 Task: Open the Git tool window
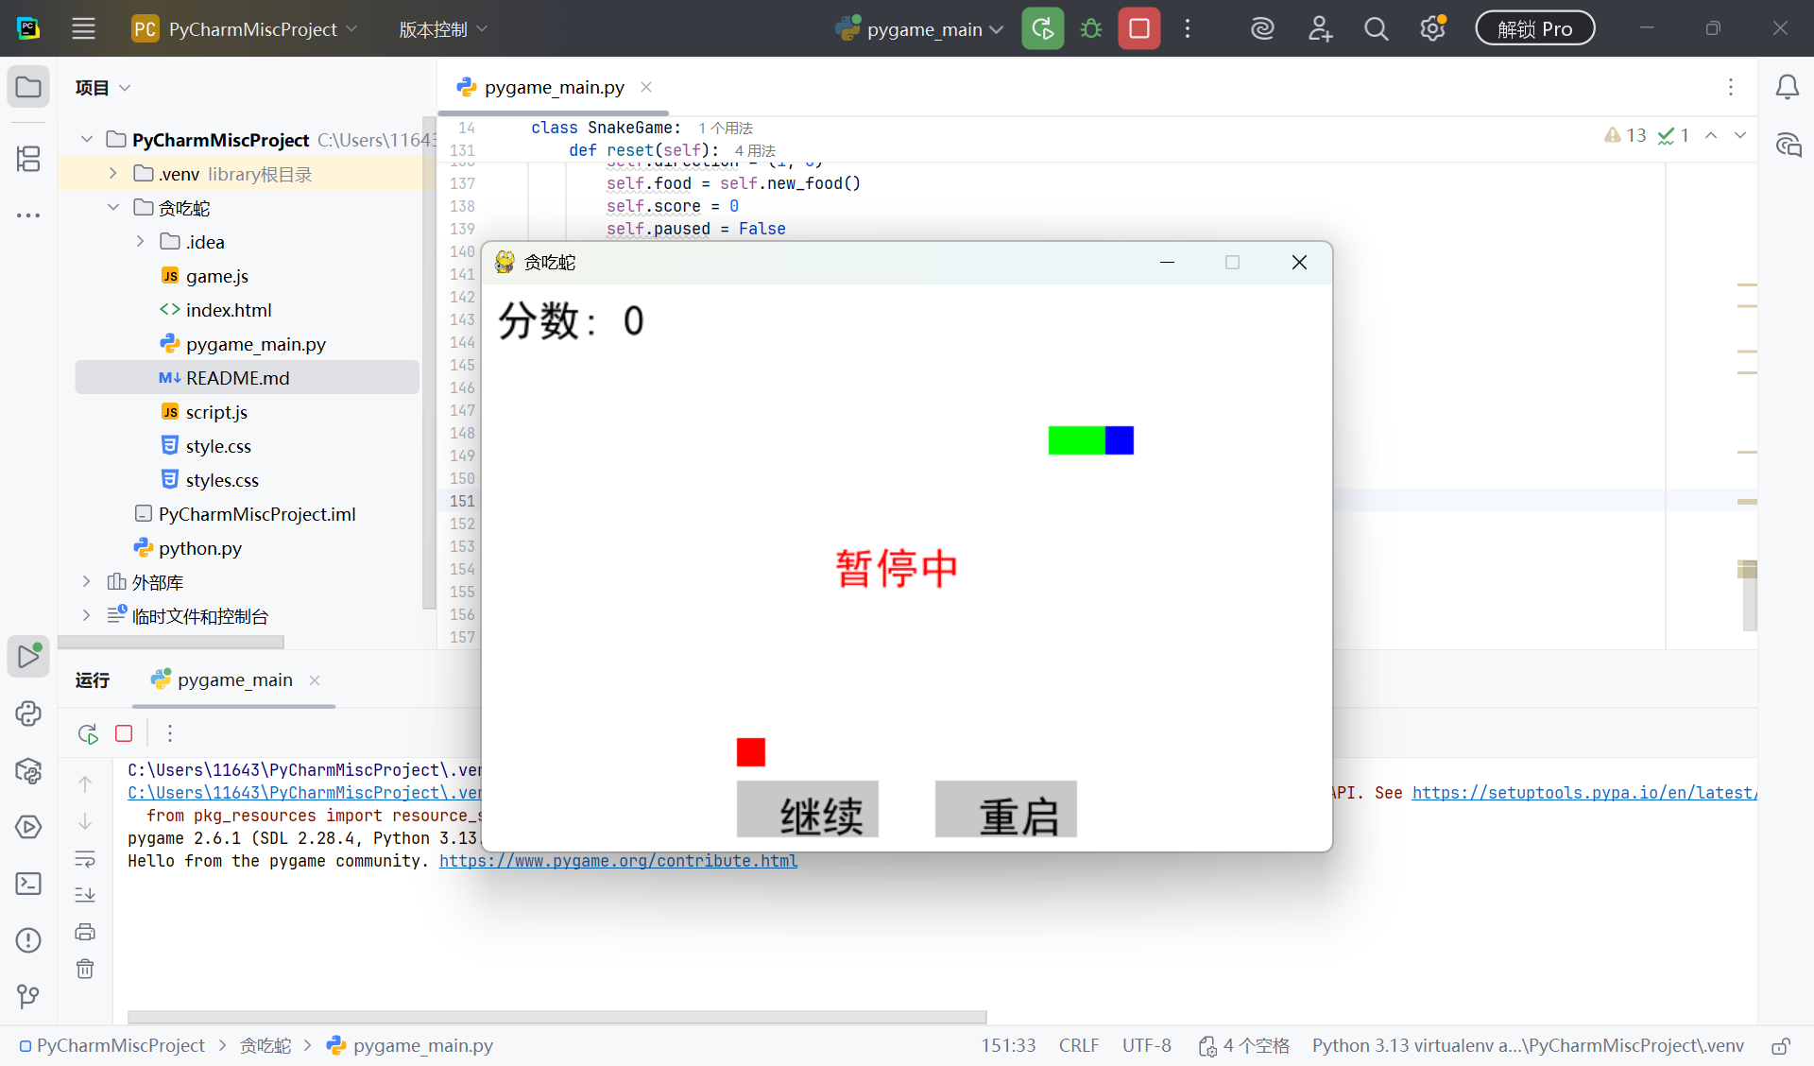(x=28, y=996)
